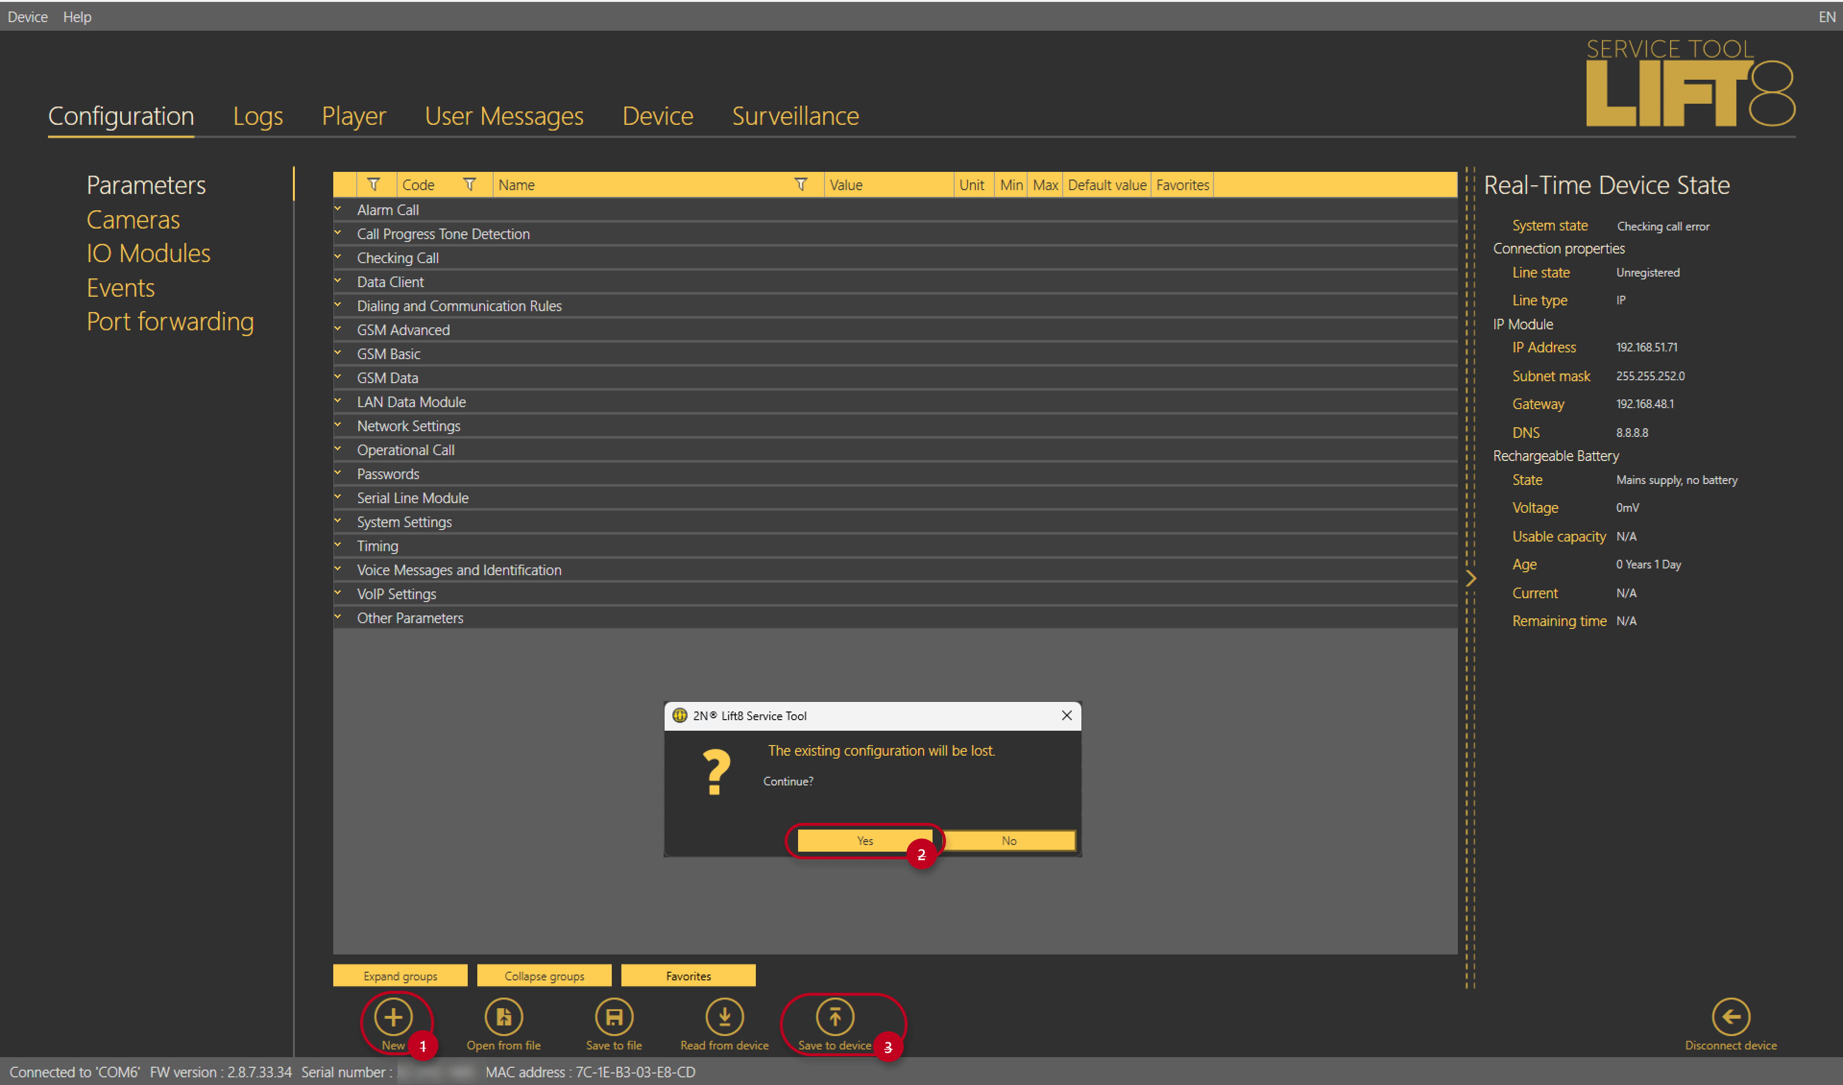Expand the Checking Call group
The width and height of the screenshot is (1843, 1085).
point(338,257)
